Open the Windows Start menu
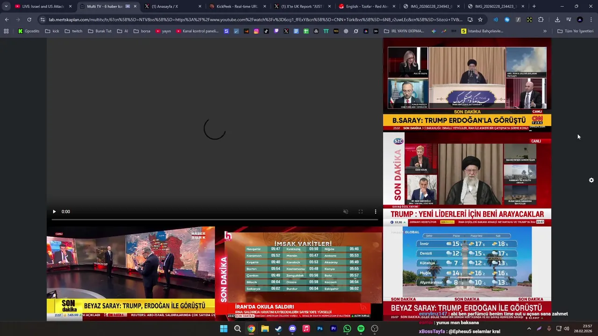 pyautogui.click(x=224, y=329)
